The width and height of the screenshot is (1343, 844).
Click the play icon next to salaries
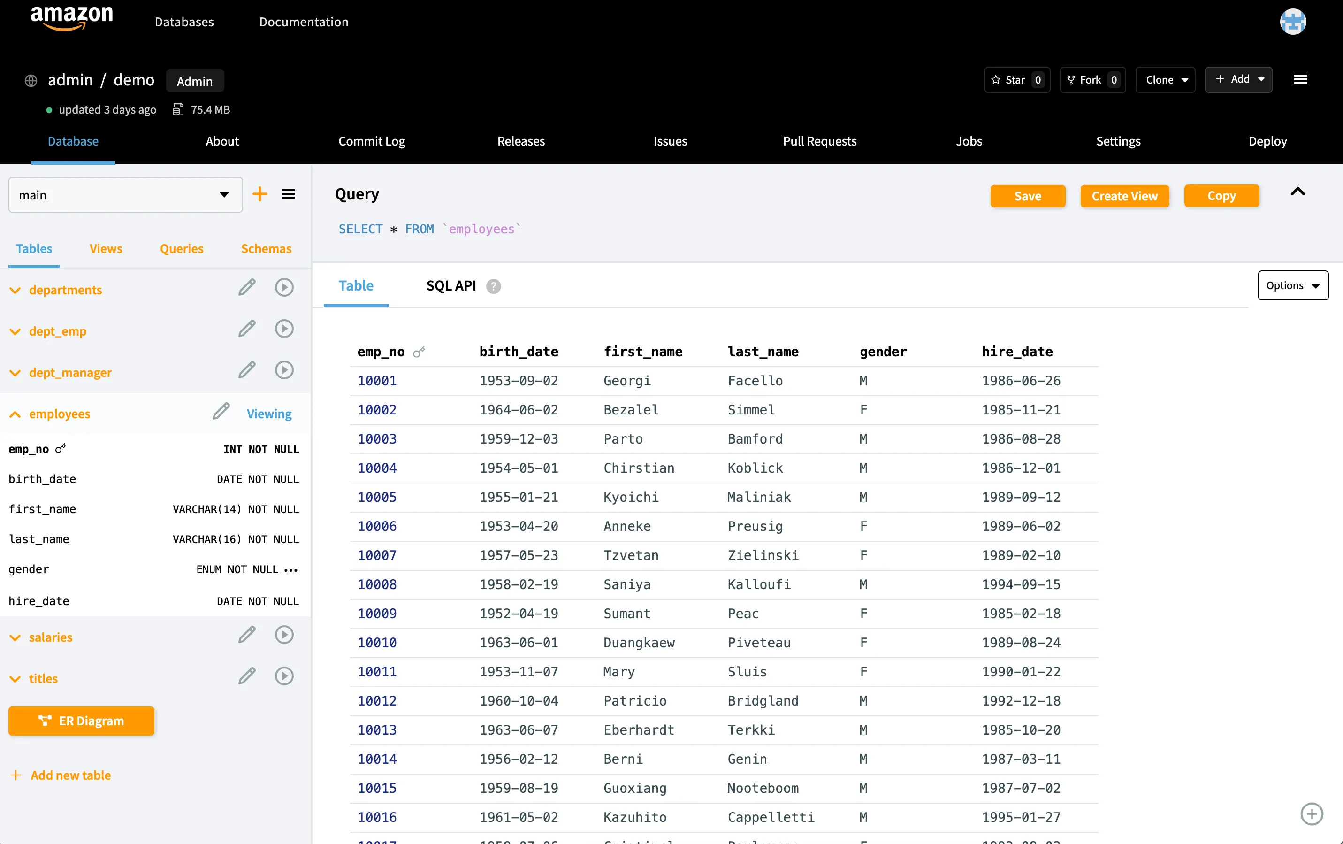click(284, 635)
